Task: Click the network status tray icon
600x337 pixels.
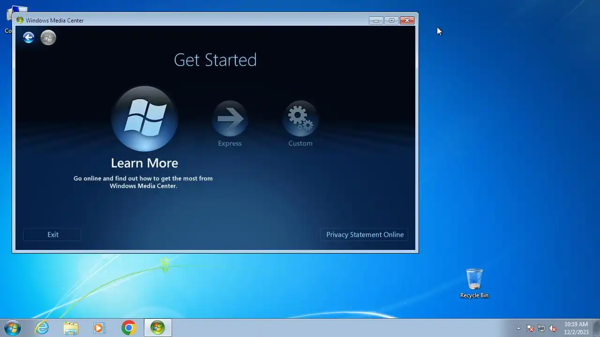Action: click(x=541, y=328)
